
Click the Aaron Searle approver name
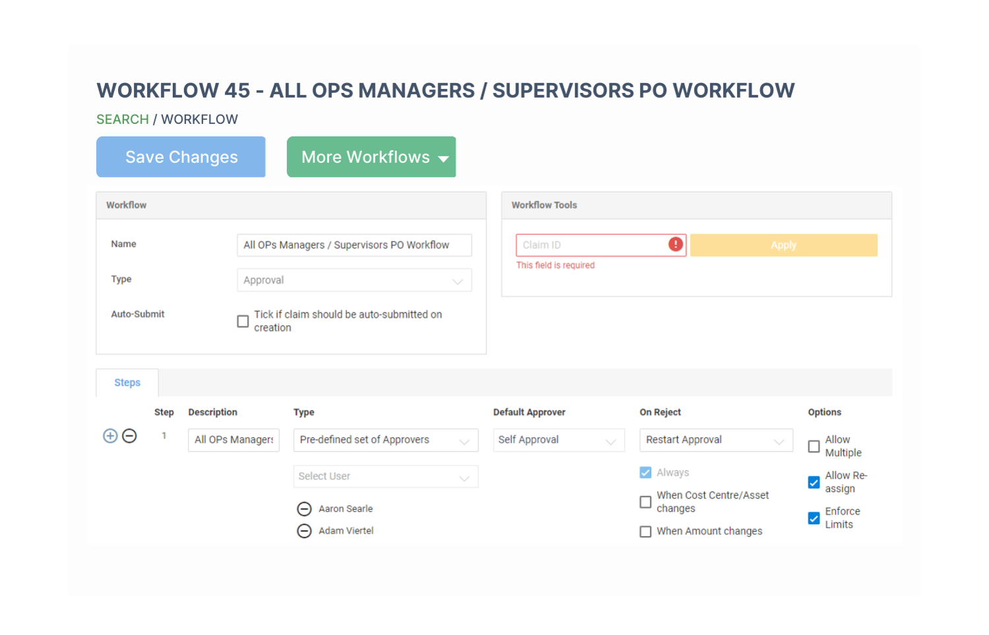(346, 509)
